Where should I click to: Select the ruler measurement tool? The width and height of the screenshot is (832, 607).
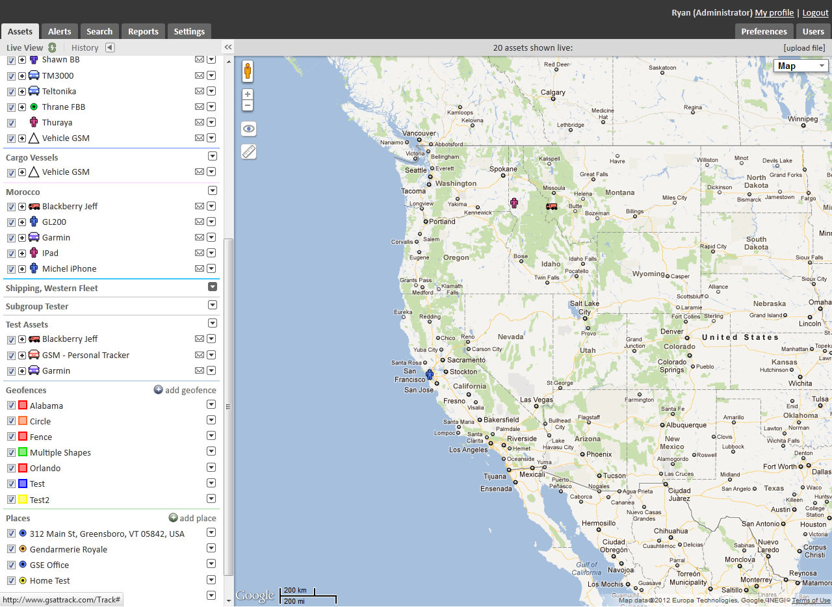click(248, 151)
